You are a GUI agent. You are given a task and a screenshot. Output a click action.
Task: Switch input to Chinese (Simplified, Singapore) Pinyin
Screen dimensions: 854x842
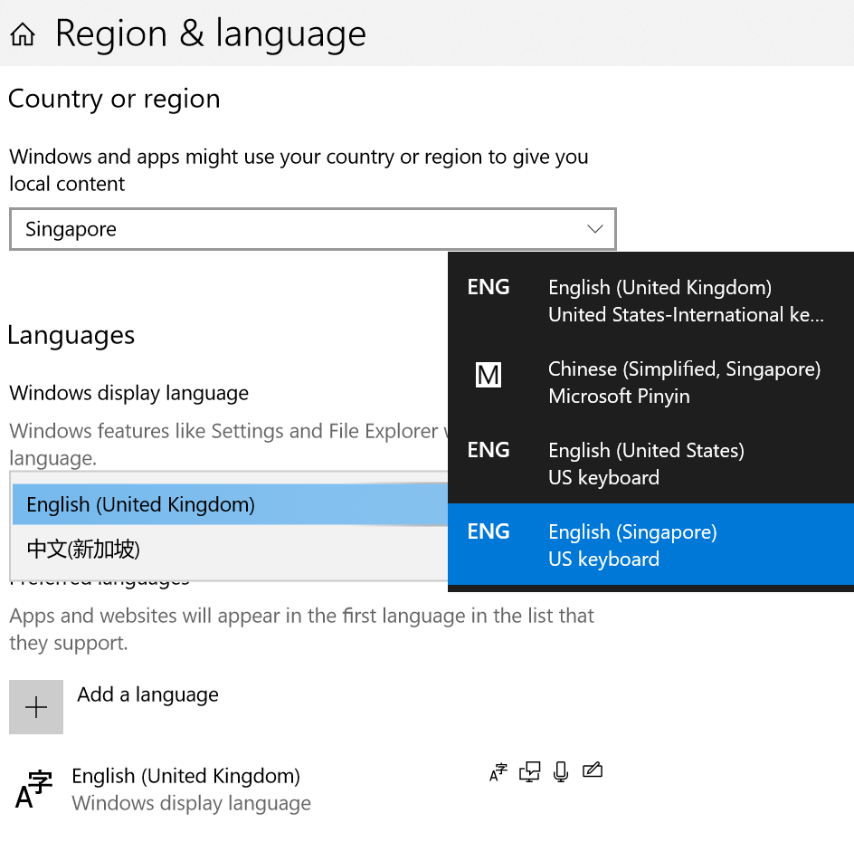pyautogui.click(x=650, y=382)
